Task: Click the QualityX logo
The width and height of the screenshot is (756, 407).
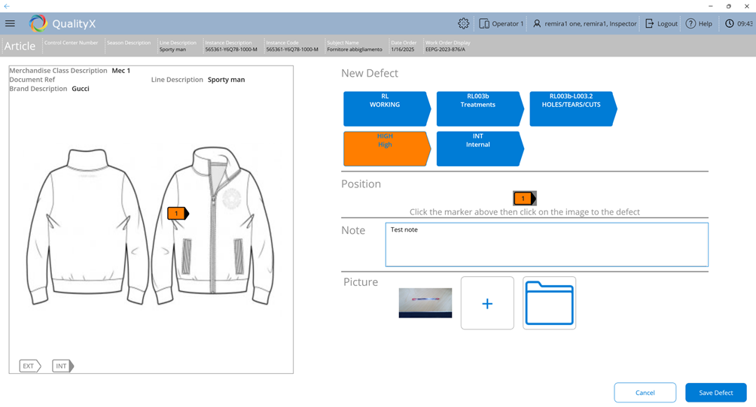Action: [62, 23]
